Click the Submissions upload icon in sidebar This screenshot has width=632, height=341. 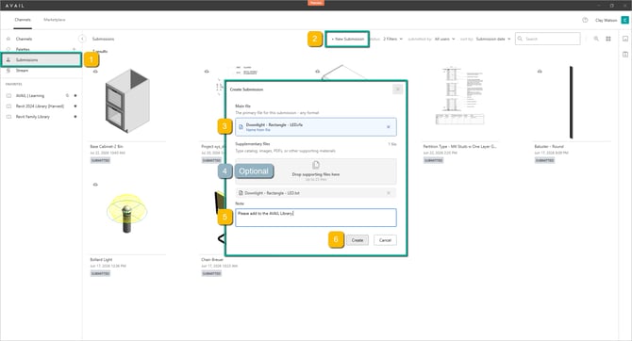coord(8,60)
